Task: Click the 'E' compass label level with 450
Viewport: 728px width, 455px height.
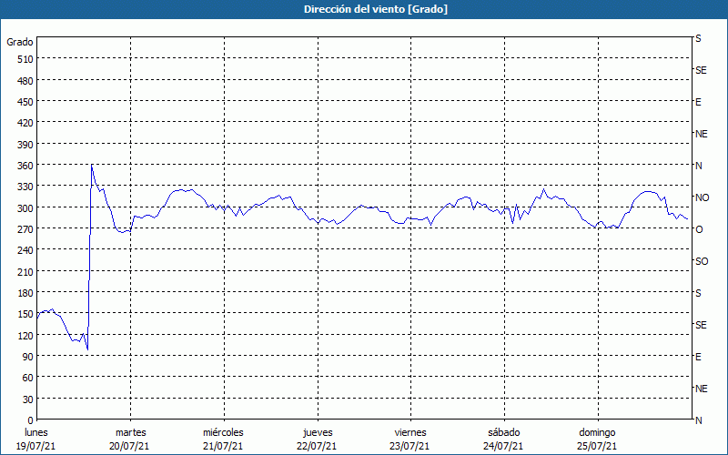Action: 698,102
